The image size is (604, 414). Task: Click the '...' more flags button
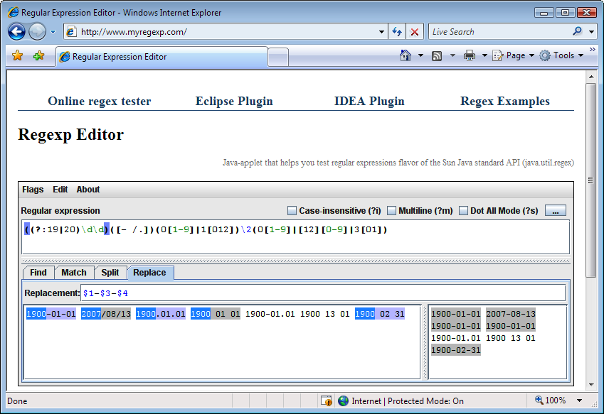(x=555, y=211)
